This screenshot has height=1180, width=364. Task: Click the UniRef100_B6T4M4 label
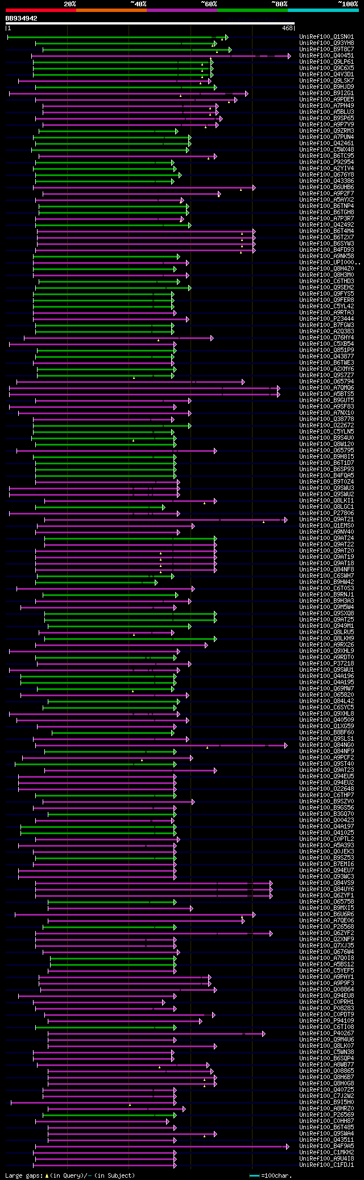[326, 231]
